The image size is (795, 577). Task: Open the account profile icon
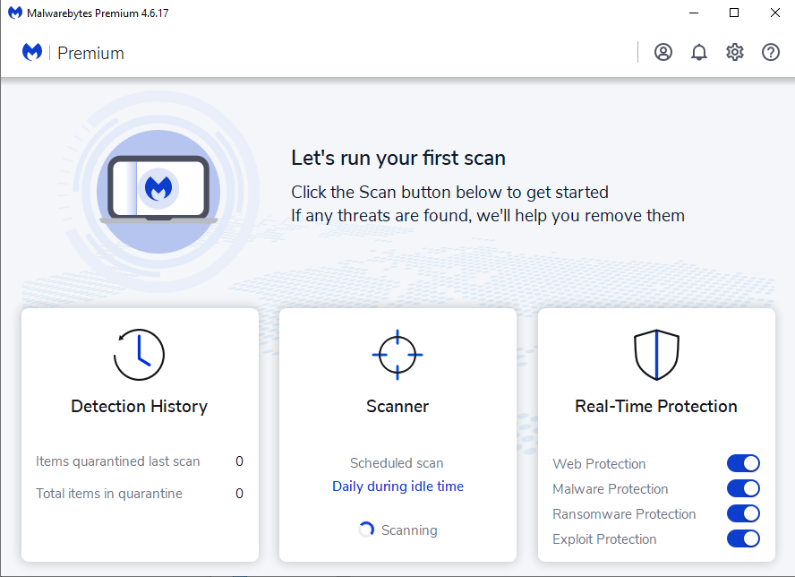662,52
